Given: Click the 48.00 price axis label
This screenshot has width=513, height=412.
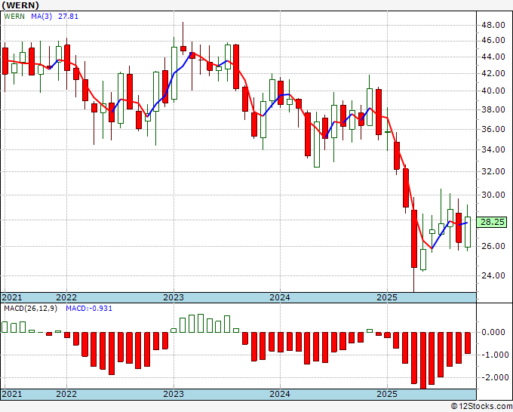Looking at the screenshot, I should 493,25.
